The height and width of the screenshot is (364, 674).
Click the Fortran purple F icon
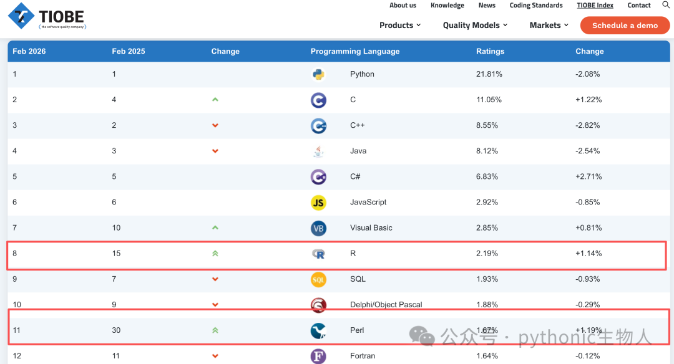318,356
